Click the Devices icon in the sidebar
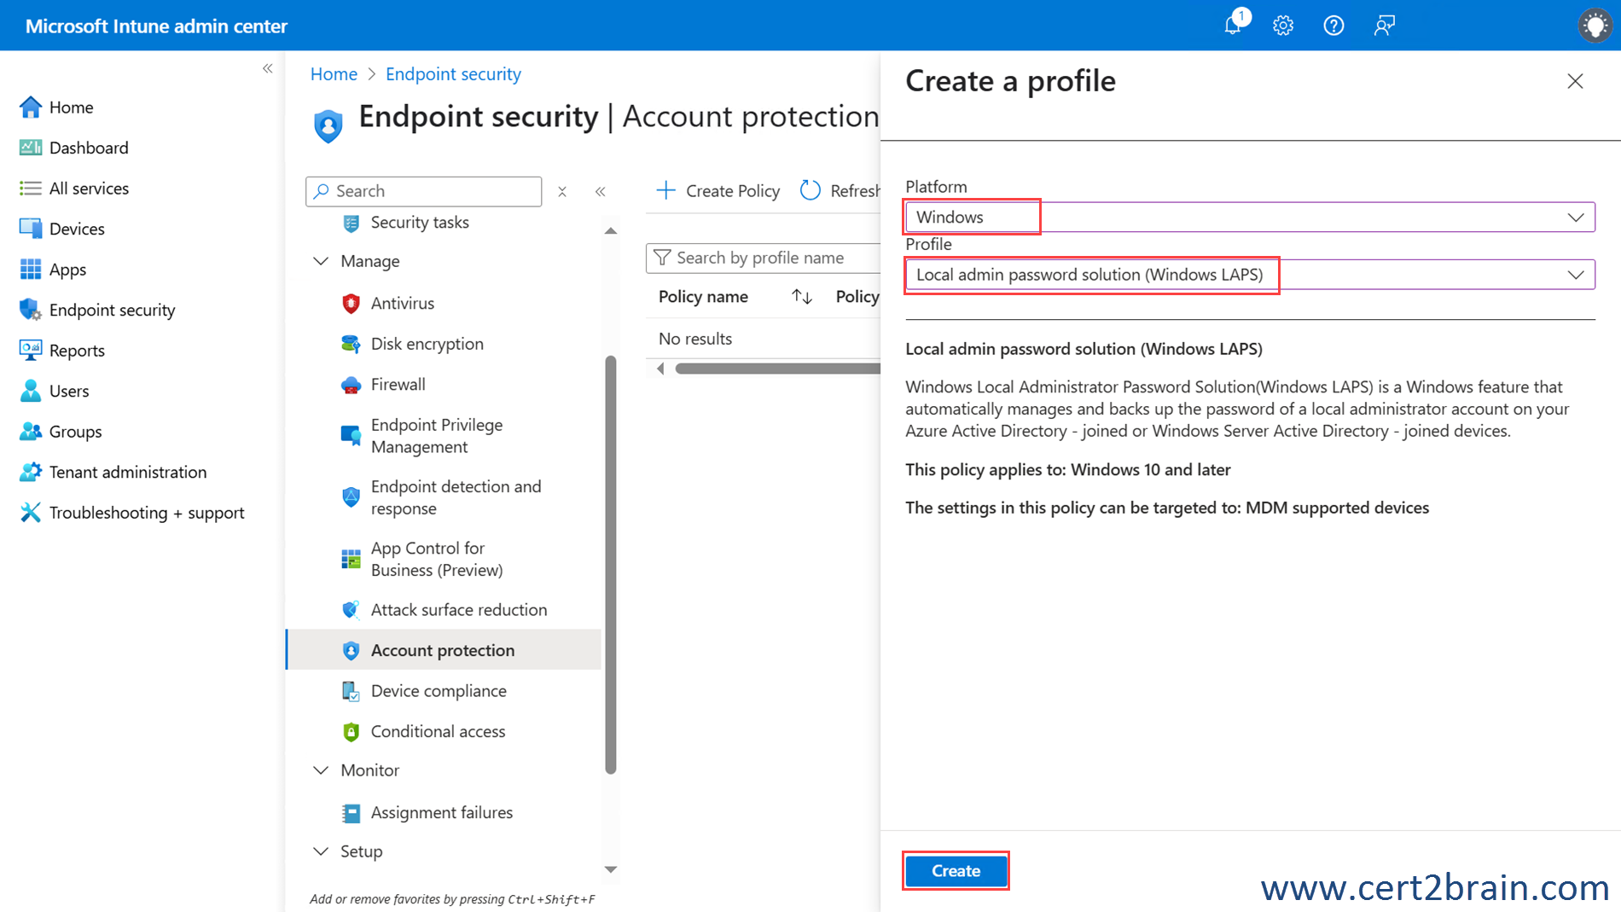 31,229
